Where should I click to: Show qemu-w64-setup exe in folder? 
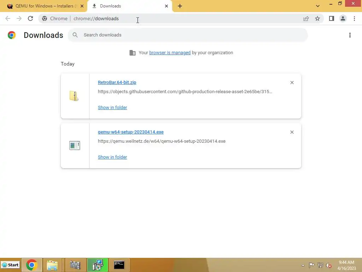[x=112, y=157]
